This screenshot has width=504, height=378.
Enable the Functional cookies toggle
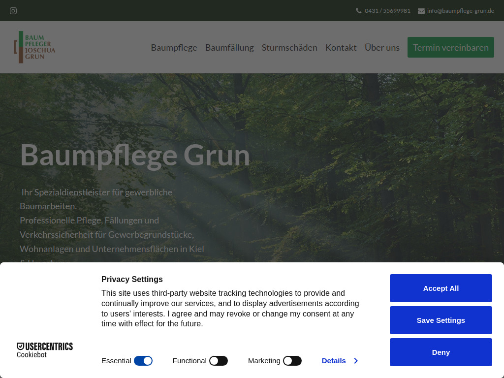click(x=219, y=361)
